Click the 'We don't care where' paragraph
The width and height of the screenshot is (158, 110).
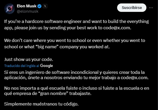coord(75,44)
